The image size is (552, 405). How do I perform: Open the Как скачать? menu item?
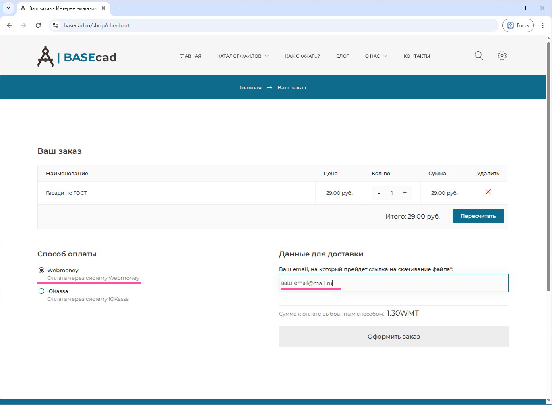[x=302, y=56]
